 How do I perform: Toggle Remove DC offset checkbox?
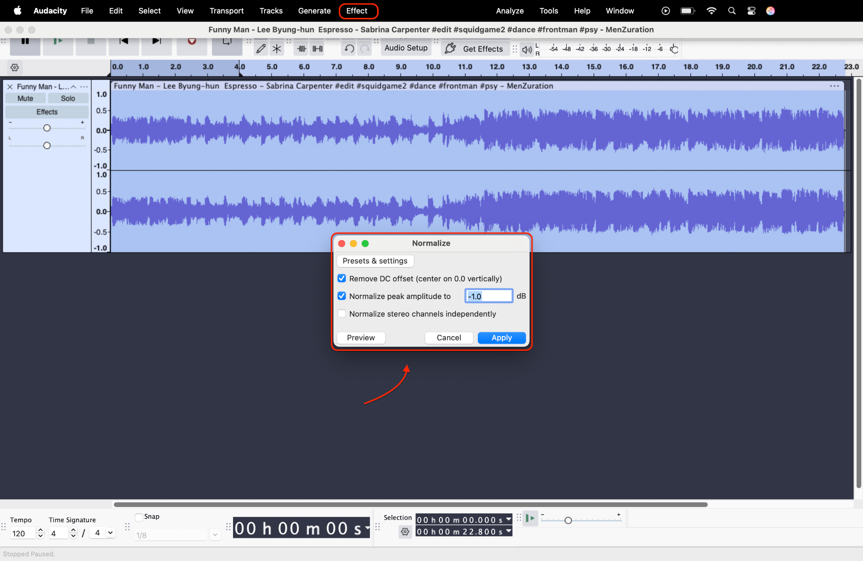(342, 278)
